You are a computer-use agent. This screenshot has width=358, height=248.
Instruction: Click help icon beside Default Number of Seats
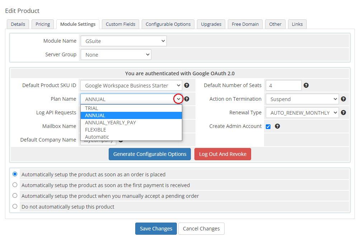click(x=306, y=85)
